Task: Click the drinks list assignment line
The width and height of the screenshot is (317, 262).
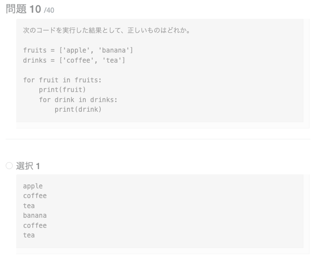Action: [x=74, y=60]
